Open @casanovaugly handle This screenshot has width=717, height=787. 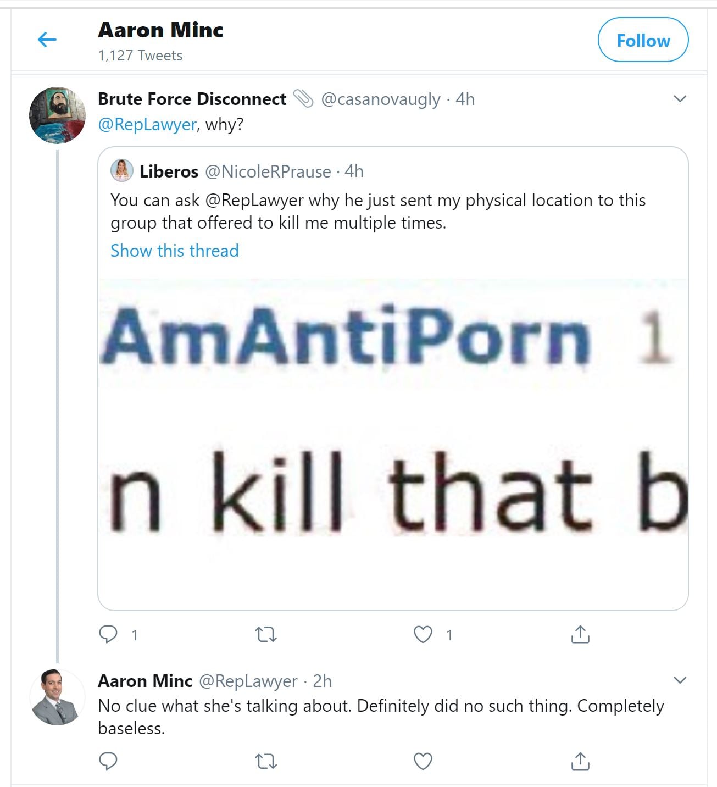click(380, 99)
